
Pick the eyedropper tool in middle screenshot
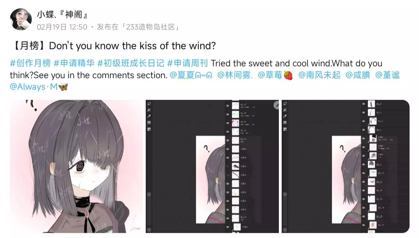[149, 116]
